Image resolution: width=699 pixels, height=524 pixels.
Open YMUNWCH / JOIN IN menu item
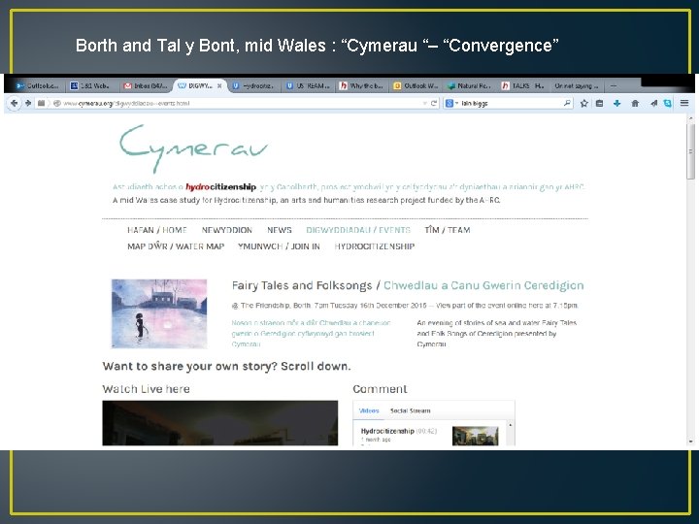click(x=279, y=246)
